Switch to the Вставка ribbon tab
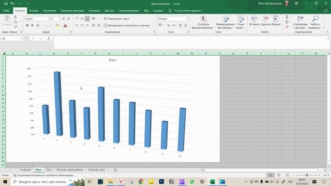Viewport: 331px width, 186px height. click(34, 10)
